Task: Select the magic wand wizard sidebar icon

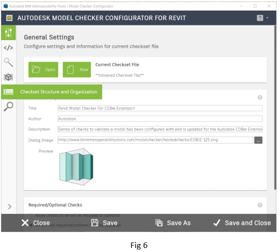Action: pos(8,62)
